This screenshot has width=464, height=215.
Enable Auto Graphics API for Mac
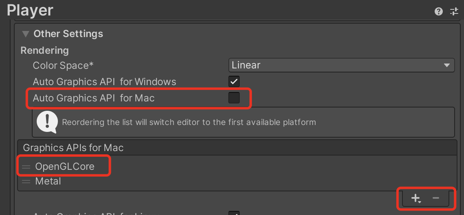pos(234,98)
